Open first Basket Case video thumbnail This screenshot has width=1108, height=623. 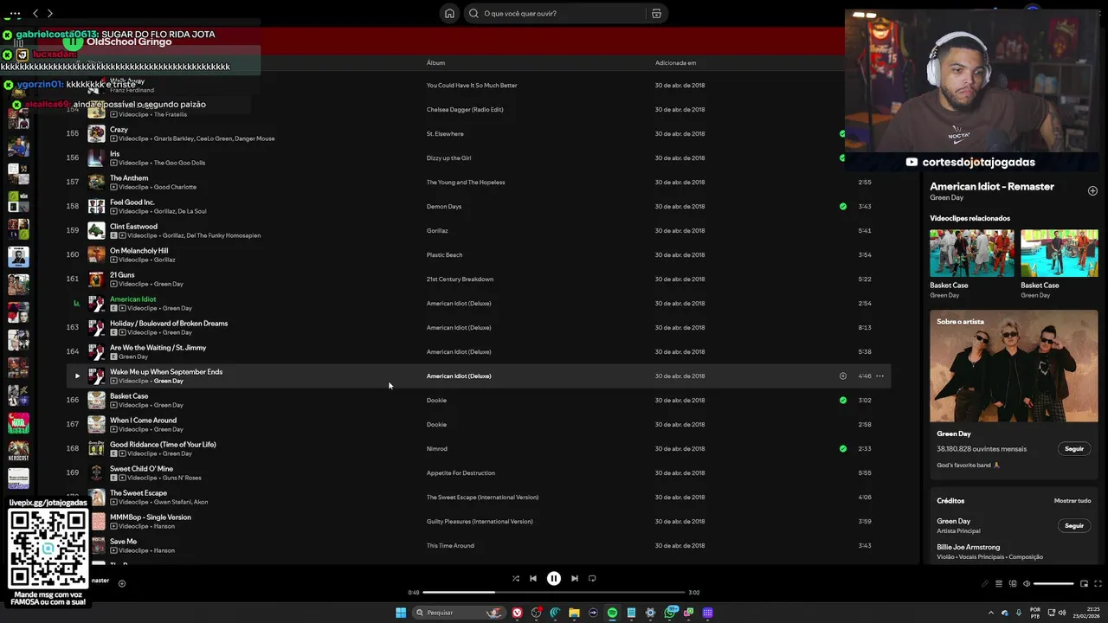point(972,253)
